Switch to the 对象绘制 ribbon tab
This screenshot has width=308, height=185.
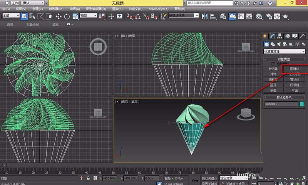tap(33, 25)
